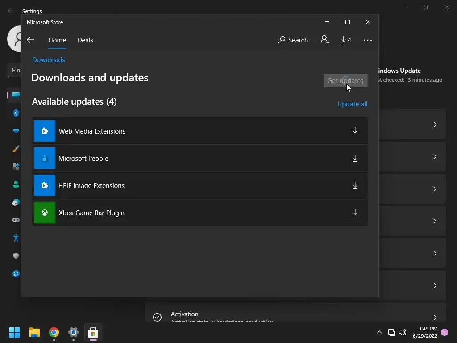Open Privacy & security shield in Settings
The height and width of the screenshot is (343, 457).
pos(16,256)
